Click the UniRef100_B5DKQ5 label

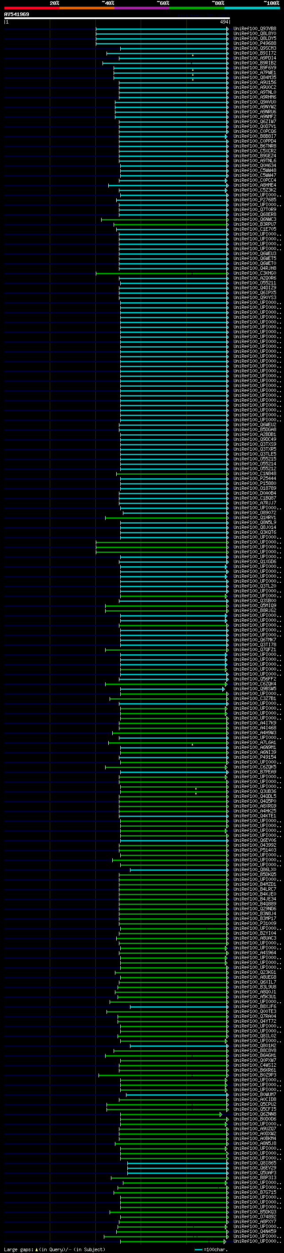coord(255,875)
